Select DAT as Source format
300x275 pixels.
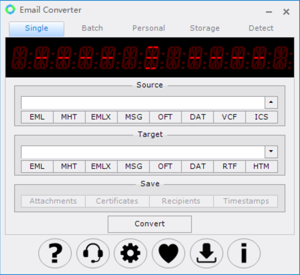198,117
